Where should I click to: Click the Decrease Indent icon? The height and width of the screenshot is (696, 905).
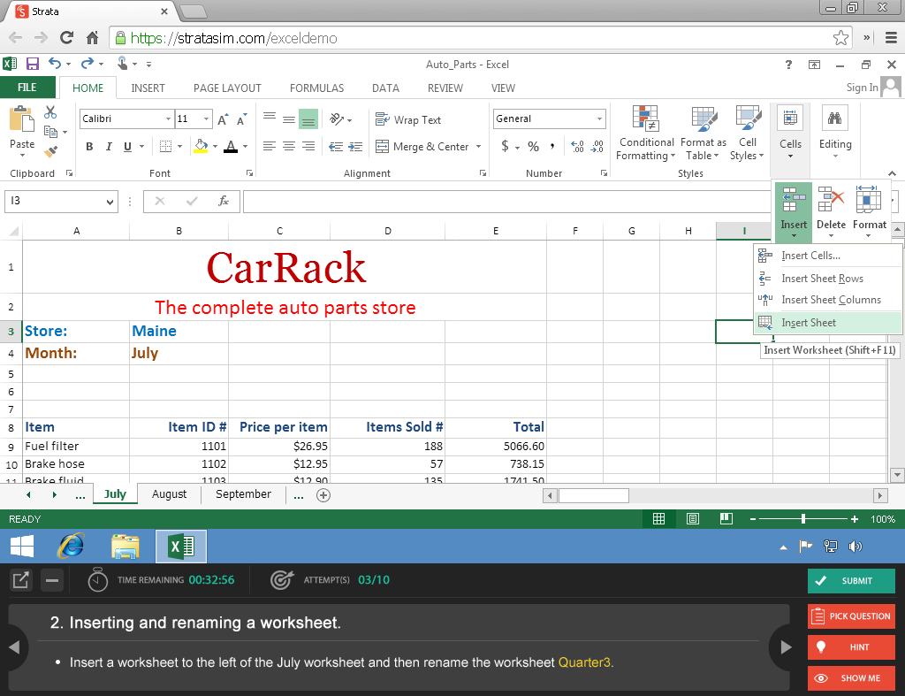pyautogui.click(x=335, y=147)
